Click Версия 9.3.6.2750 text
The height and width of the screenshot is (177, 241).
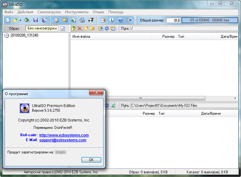tap(46, 110)
